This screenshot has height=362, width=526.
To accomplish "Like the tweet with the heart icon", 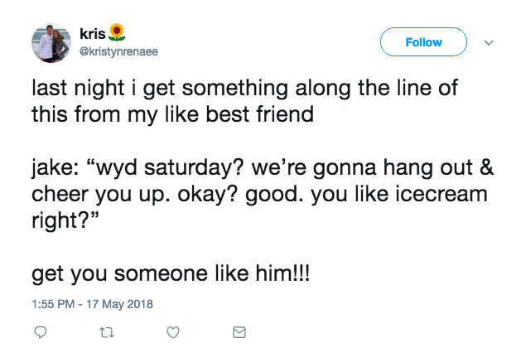I will click(173, 332).
